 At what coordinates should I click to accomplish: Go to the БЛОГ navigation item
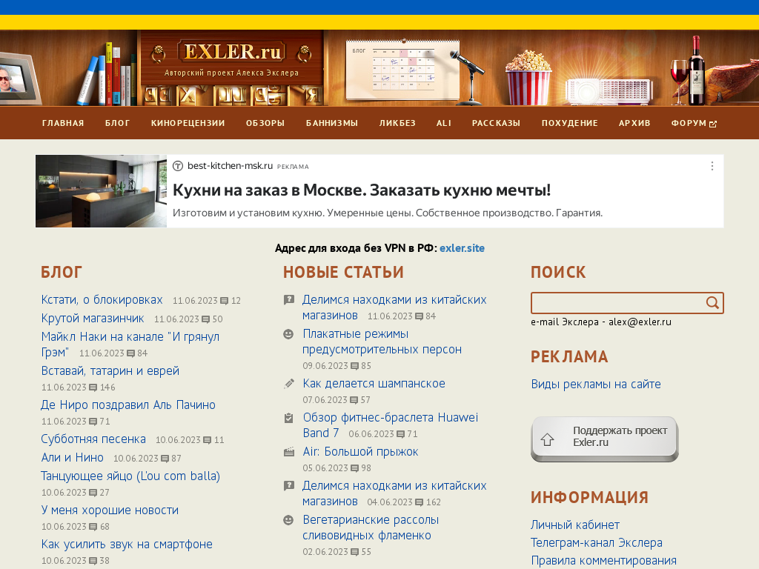click(118, 123)
